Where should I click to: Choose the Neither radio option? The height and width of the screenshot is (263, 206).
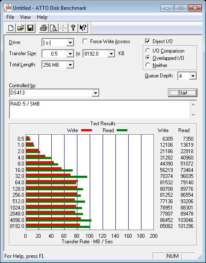point(148,65)
